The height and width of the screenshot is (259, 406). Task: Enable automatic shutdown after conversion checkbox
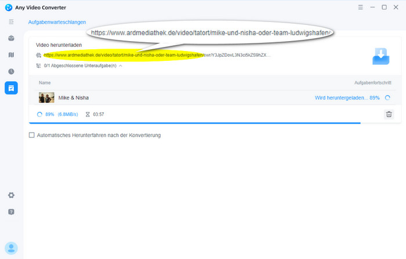click(31, 135)
